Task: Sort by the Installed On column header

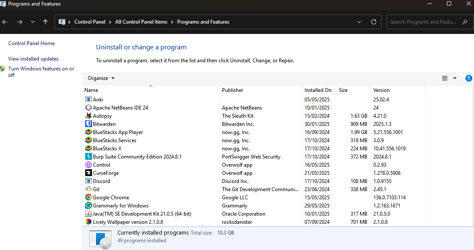Action: [319, 90]
